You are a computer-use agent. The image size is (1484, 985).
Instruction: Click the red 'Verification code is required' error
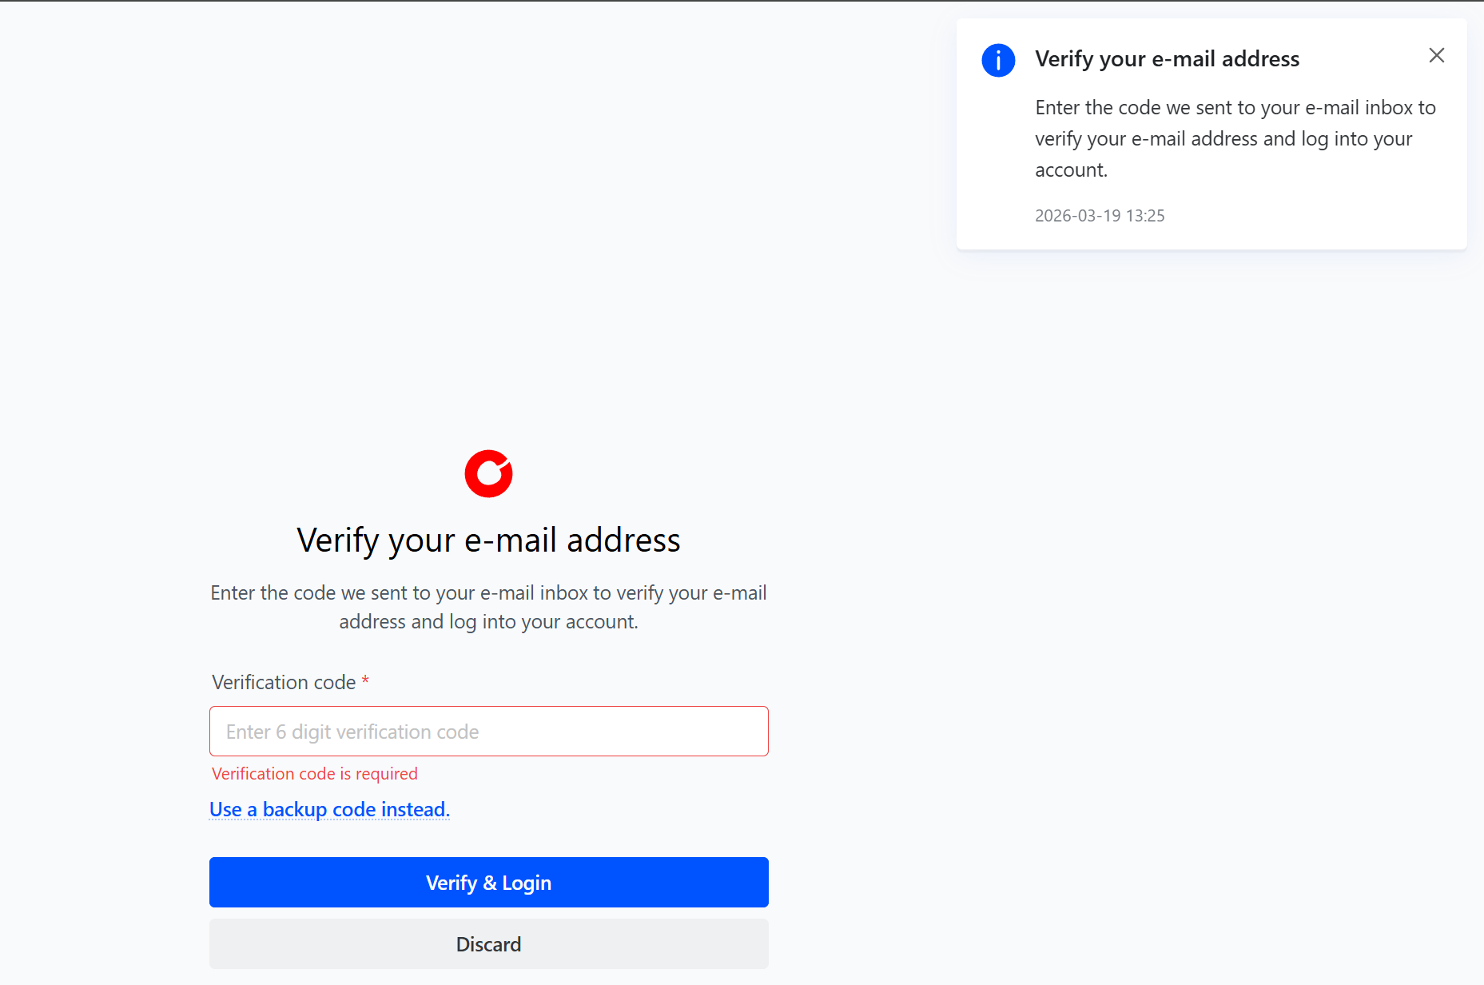[x=315, y=774]
